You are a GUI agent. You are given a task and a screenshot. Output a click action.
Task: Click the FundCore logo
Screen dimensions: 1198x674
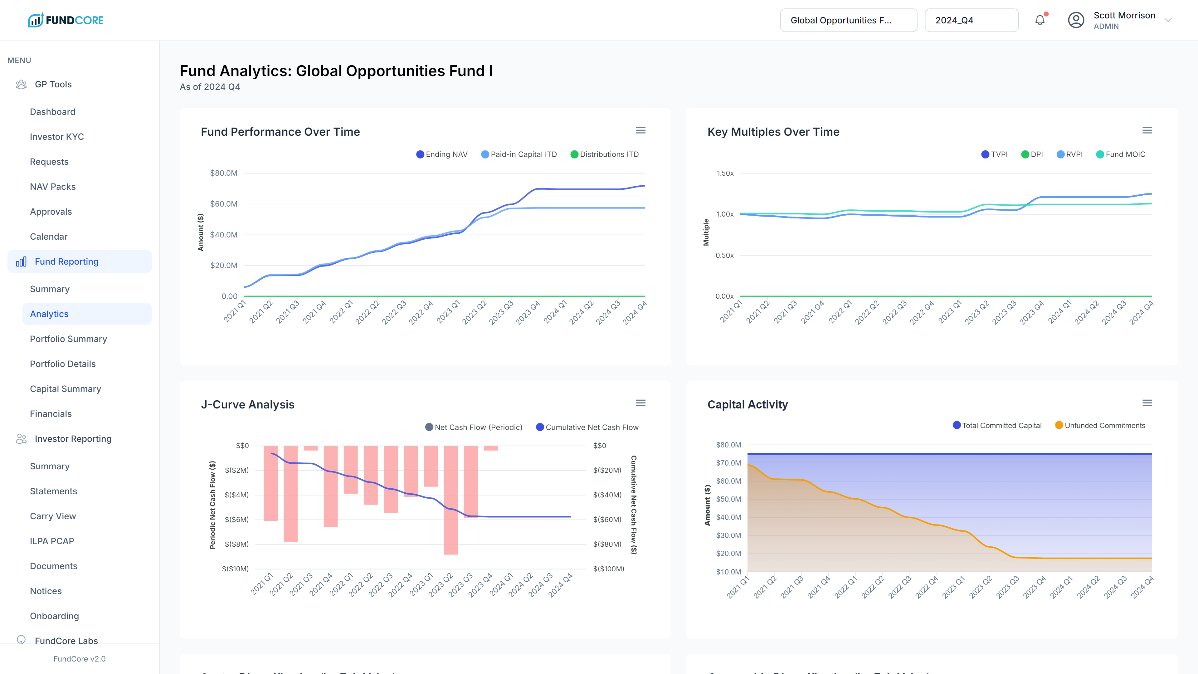66,20
